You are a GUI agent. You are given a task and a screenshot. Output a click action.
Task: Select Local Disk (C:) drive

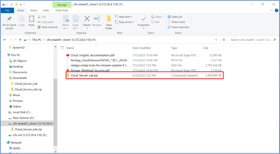21,112
